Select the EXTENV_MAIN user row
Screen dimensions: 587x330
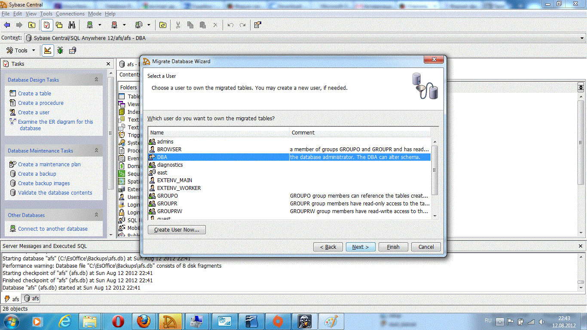(x=289, y=180)
